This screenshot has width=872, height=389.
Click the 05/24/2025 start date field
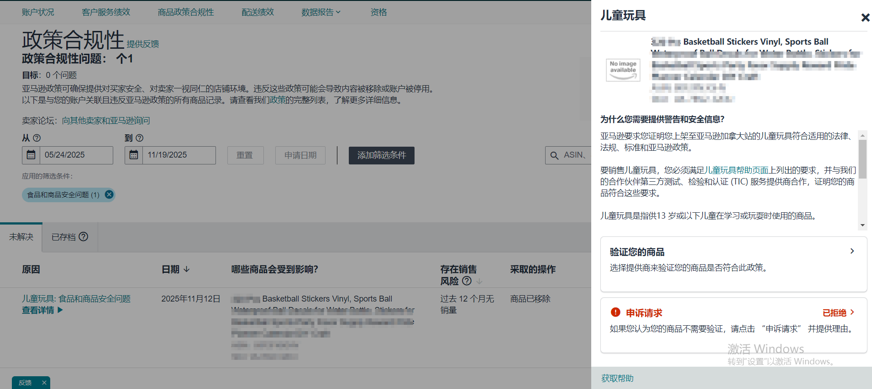(76, 155)
